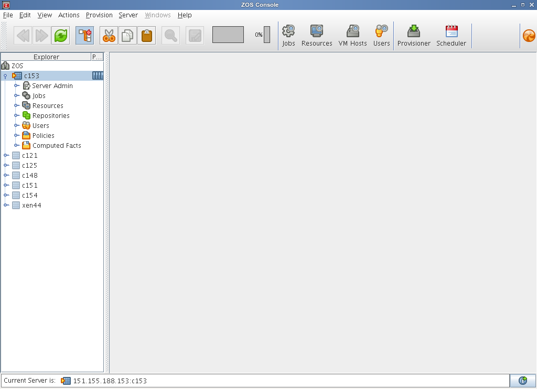Expand the Jobs tree node

16,95
